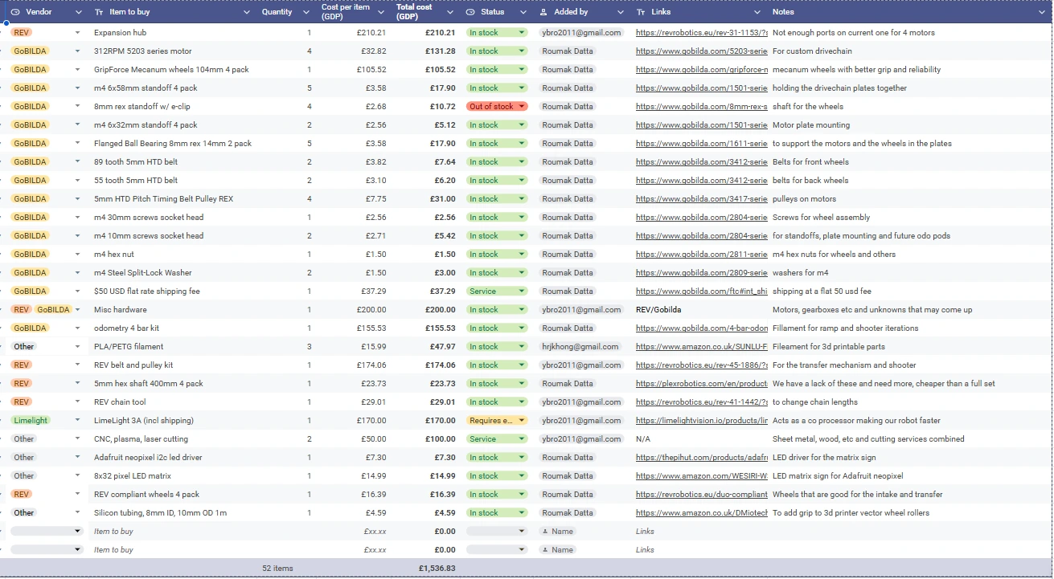
Task: Open the 'Requires e...' status dropdown for LimeLight 3A
Action: 522,421
